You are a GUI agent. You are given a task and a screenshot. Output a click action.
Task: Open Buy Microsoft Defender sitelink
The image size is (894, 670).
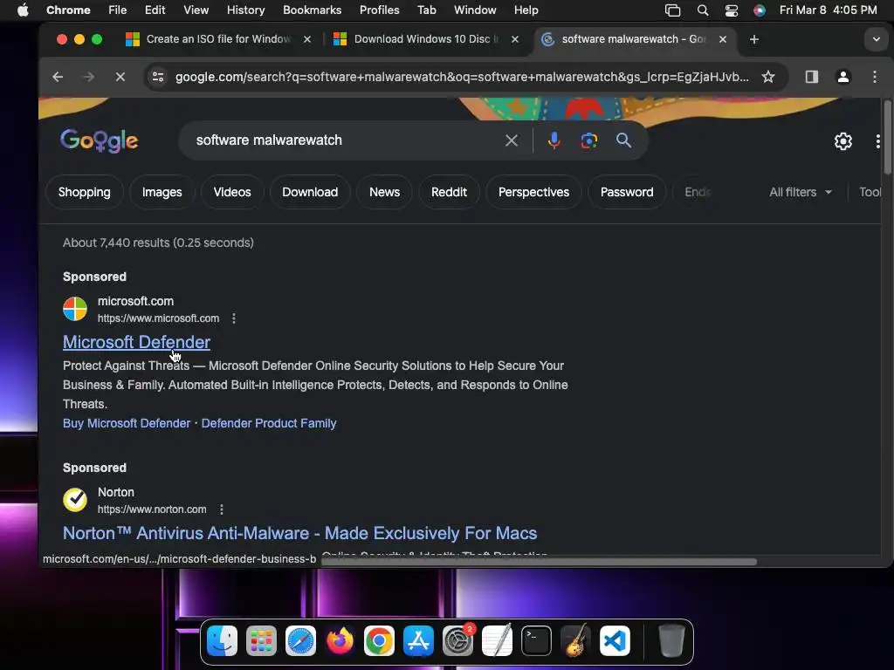127,423
